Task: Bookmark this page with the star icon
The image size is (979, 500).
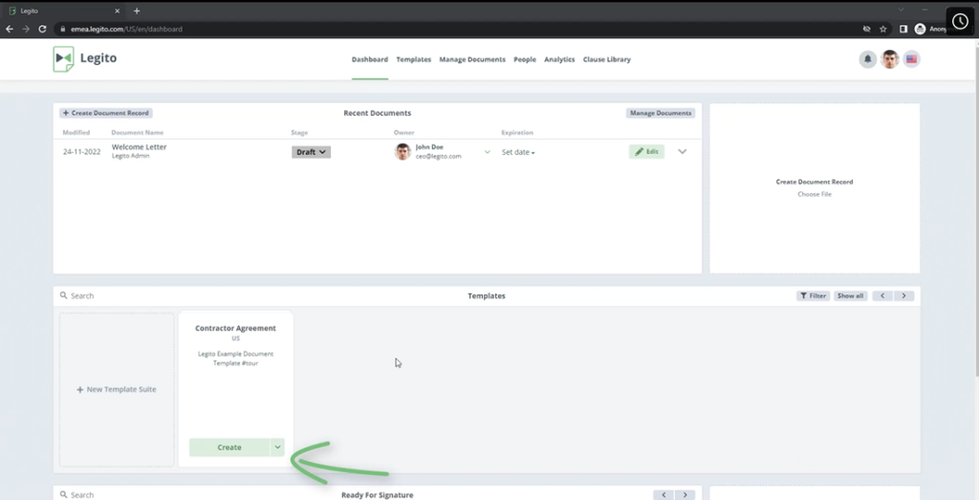Action: [883, 29]
